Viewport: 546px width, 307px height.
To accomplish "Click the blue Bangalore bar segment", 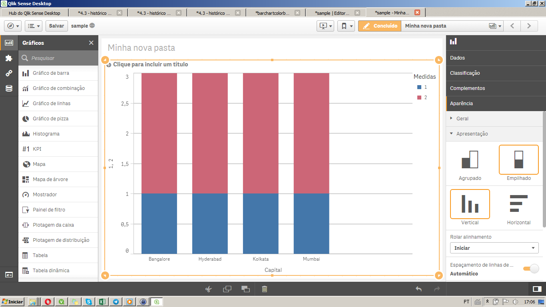I will [x=159, y=223].
